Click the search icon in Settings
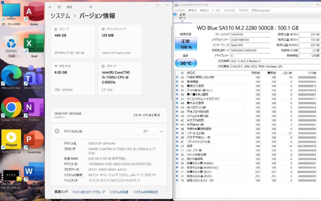This screenshot has width=321, height=201. click(91, 7)
